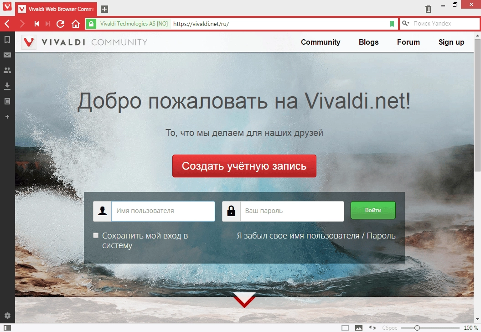Select the Vivaldi Web Browser Community tab

[56, 9]
